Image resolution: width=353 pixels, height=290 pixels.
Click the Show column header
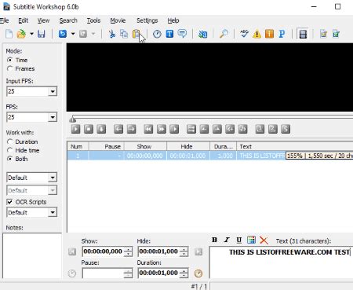[x=145, y=146]
